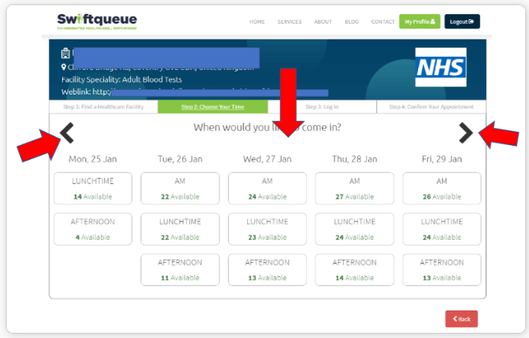The image size is (529, 338).
Task: Click the facility building icon
Action: point(65,53)
